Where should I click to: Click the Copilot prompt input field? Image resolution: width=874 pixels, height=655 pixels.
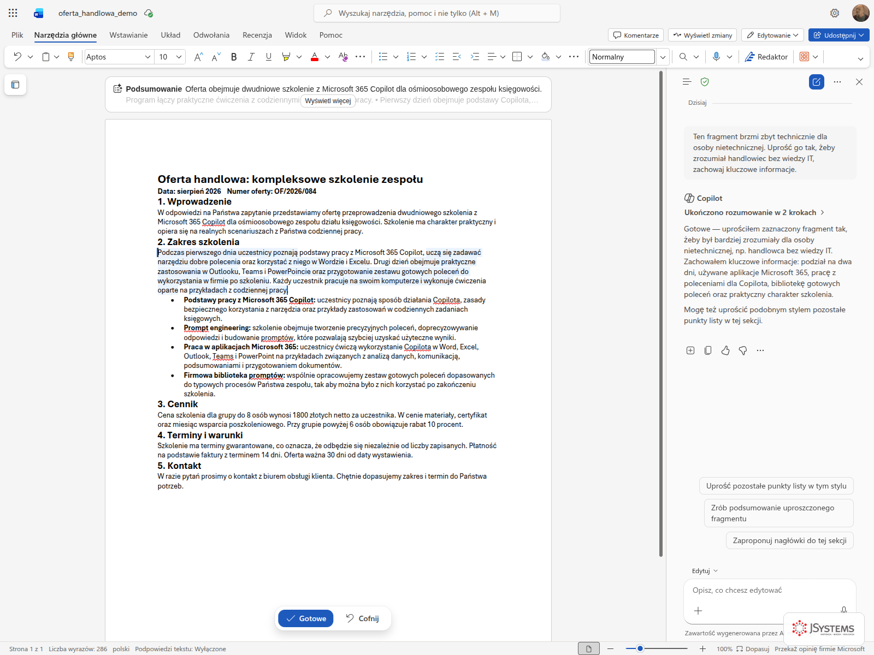[770, 591]
